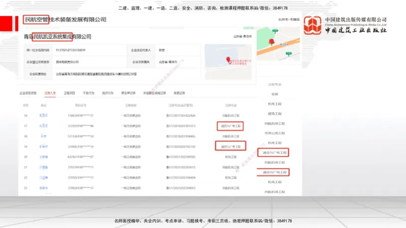Click the 其他有限责任公司 registration type value
This screenshot has width=406, height=228.
tap(67, 62)
